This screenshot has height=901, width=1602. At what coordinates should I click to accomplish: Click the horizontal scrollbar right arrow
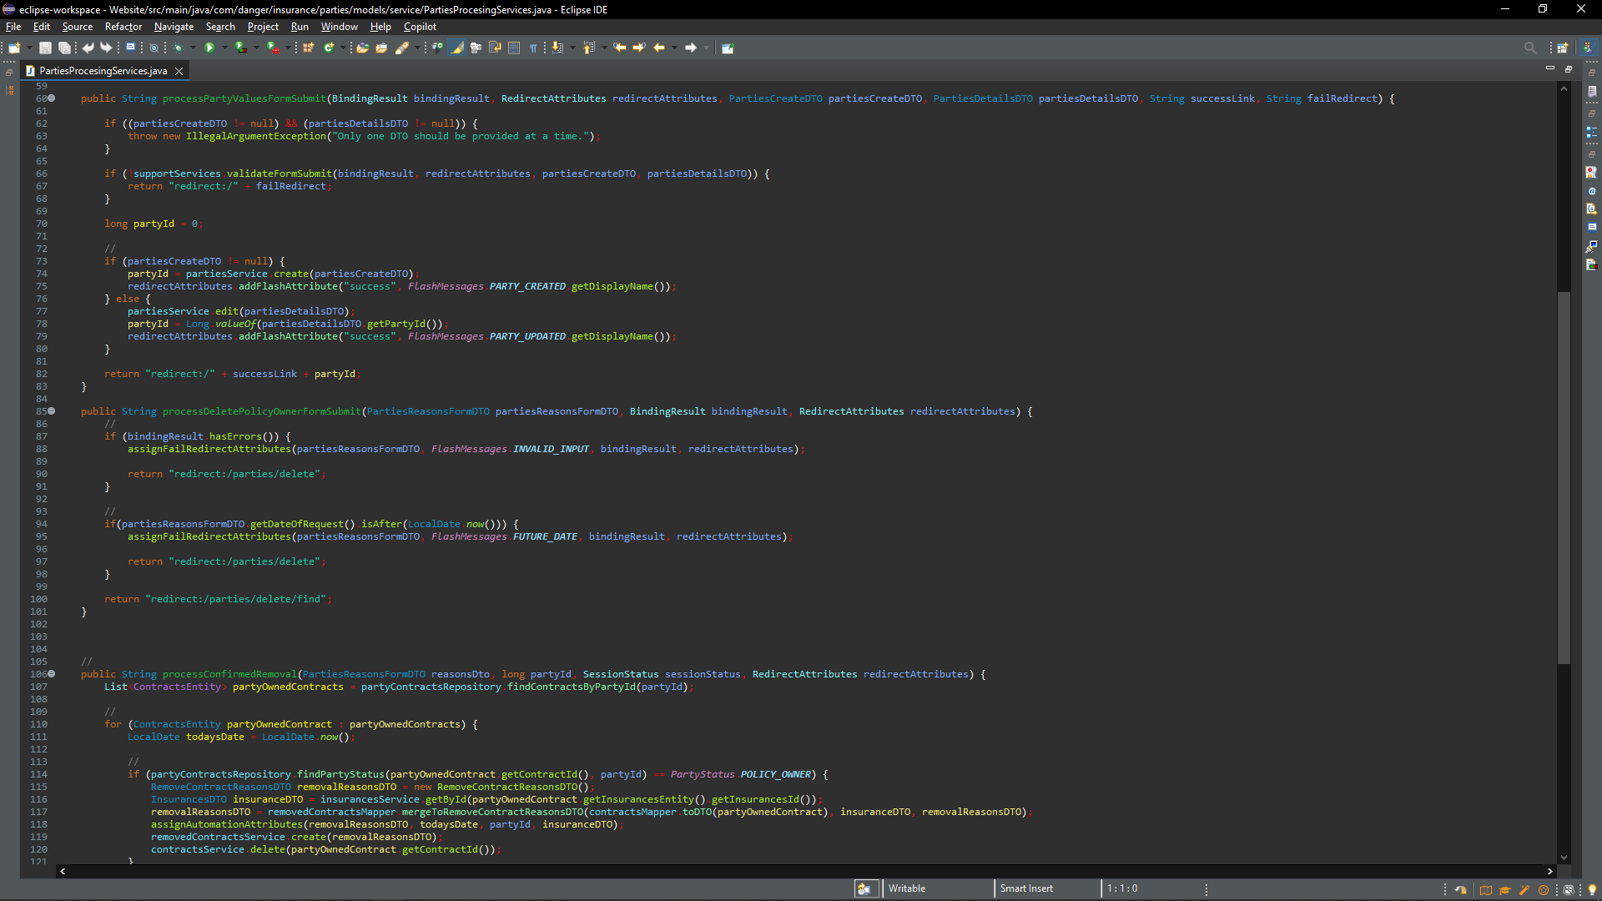(x=1549, y=871)
